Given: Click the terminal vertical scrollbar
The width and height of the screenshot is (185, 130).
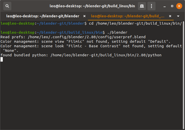Looking at the screenshot, I should [183, 75].
